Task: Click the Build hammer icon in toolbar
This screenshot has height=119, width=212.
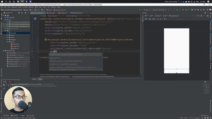Action: pos(140,10)
